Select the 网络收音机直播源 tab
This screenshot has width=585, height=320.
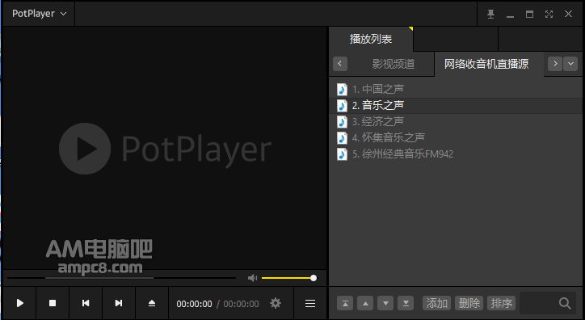coord(486,64)
